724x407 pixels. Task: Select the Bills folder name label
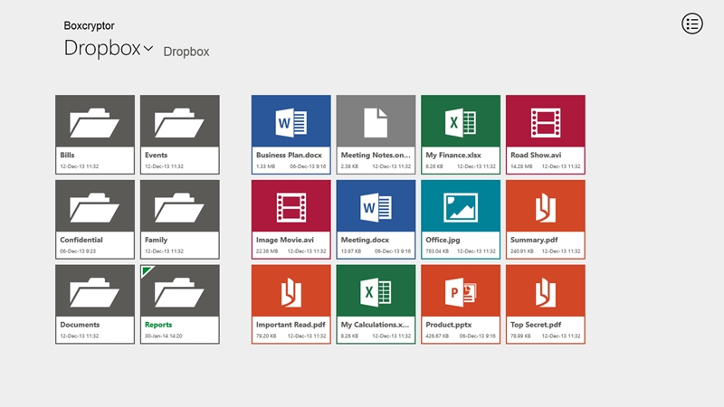coord(67,155)
